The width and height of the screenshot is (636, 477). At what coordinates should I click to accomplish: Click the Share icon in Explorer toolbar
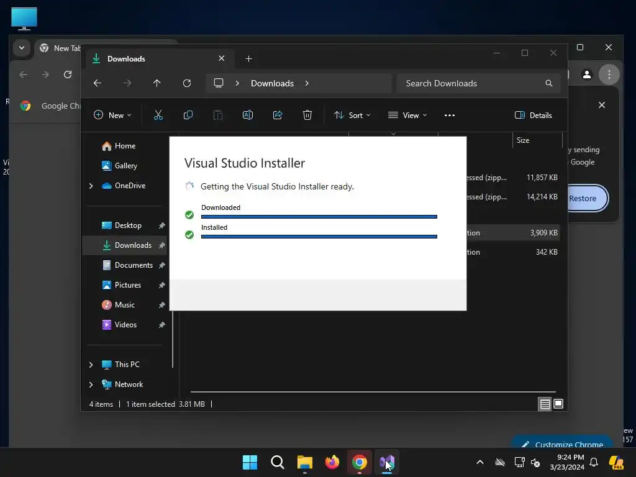pyautogui.click(x=278, y=115)
